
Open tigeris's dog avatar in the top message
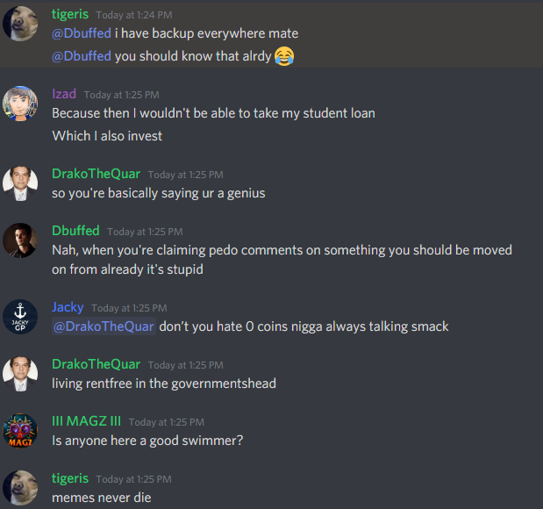point(20,24)
